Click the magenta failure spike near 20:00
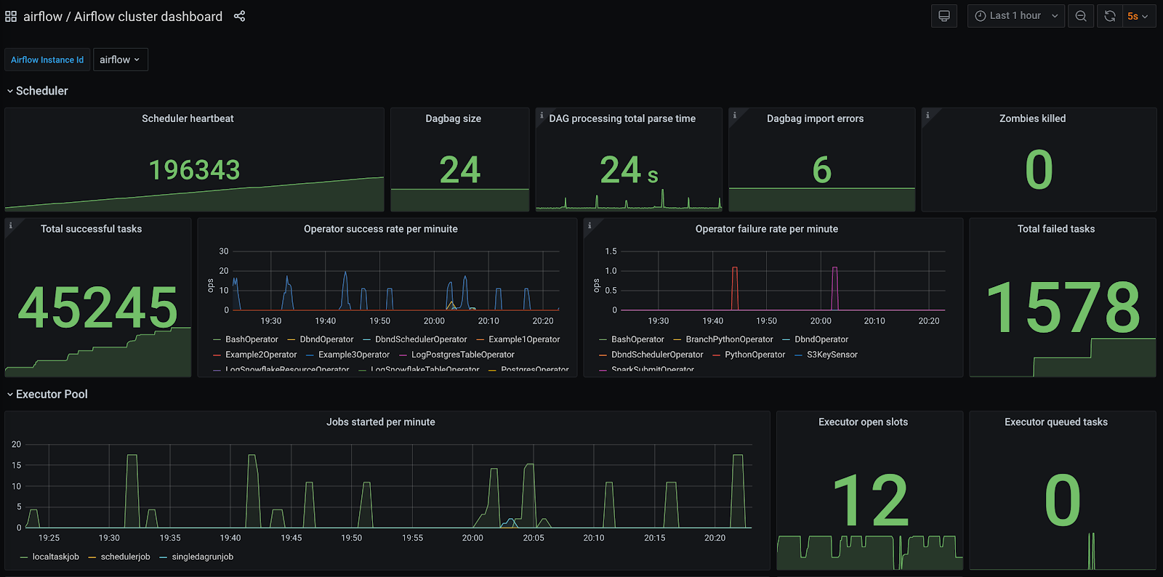 click(834, 288)
